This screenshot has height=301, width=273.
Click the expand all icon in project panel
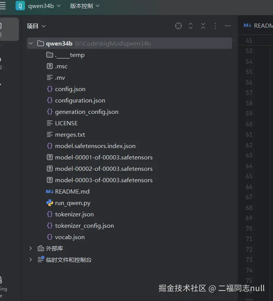pos(191,26)
